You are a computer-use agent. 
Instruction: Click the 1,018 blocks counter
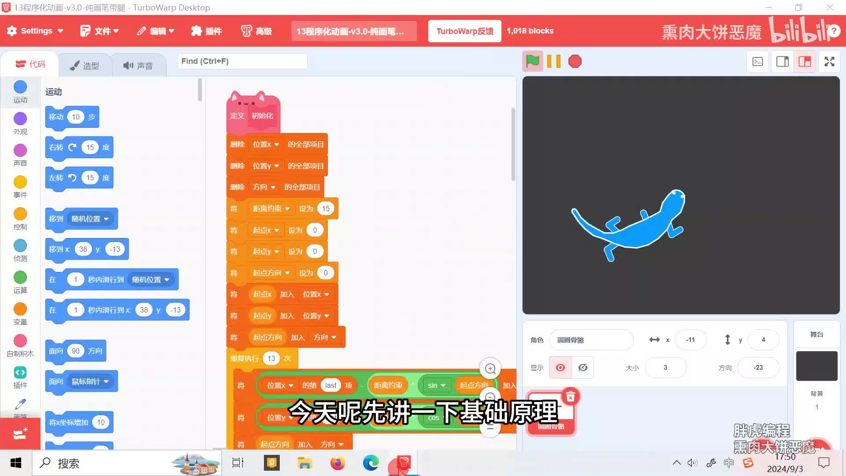tap(530, 31)
